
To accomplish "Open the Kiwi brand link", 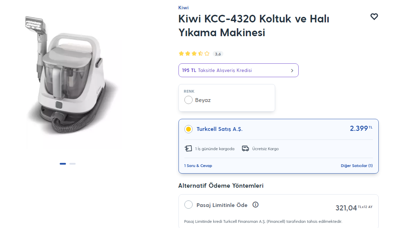I will coord(183,8).
